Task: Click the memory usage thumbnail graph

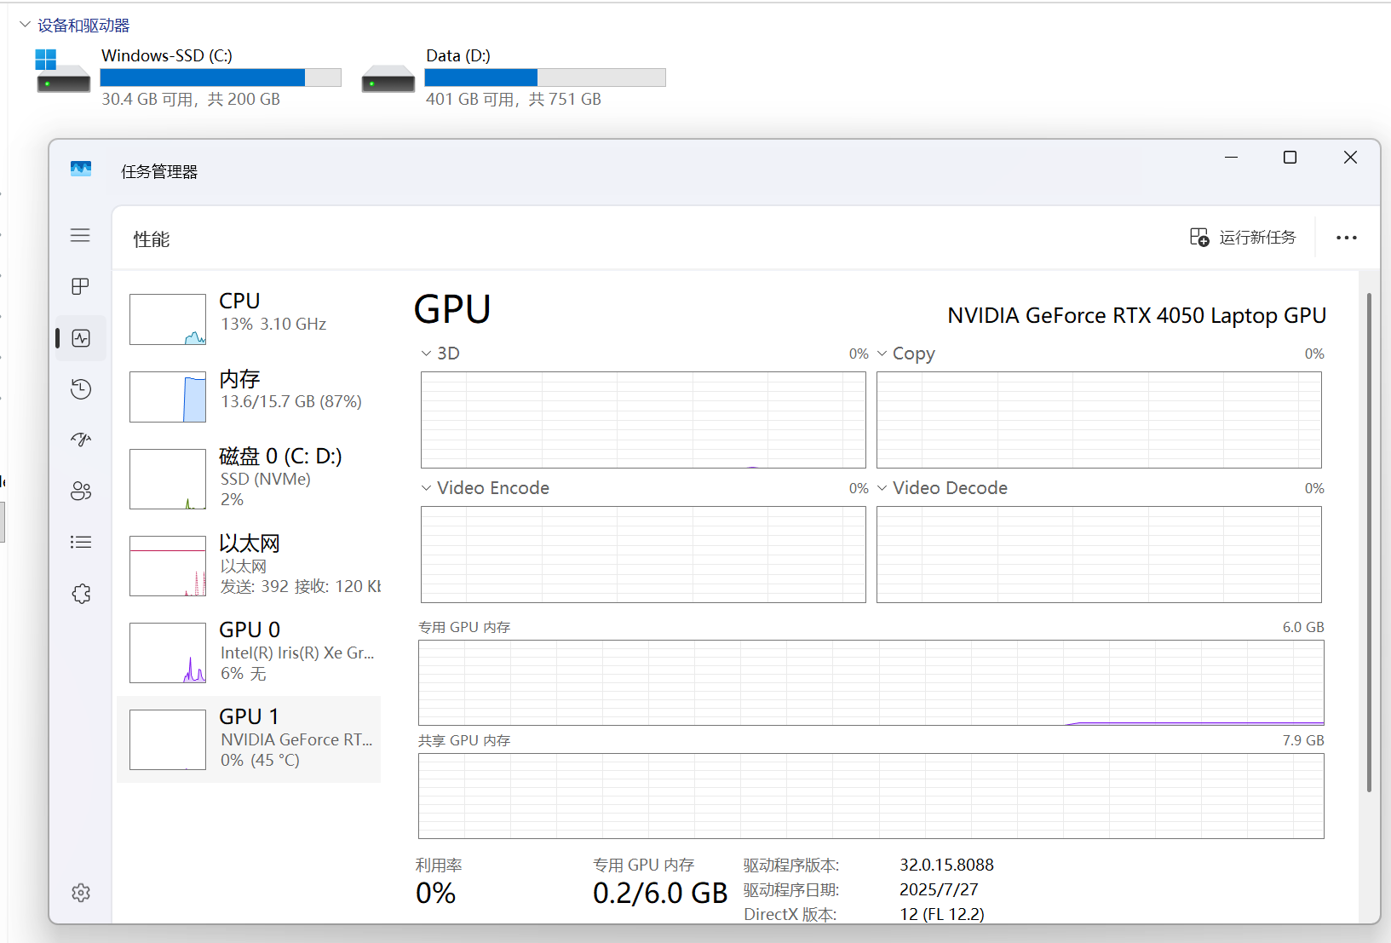Action: tap(168, 397)
